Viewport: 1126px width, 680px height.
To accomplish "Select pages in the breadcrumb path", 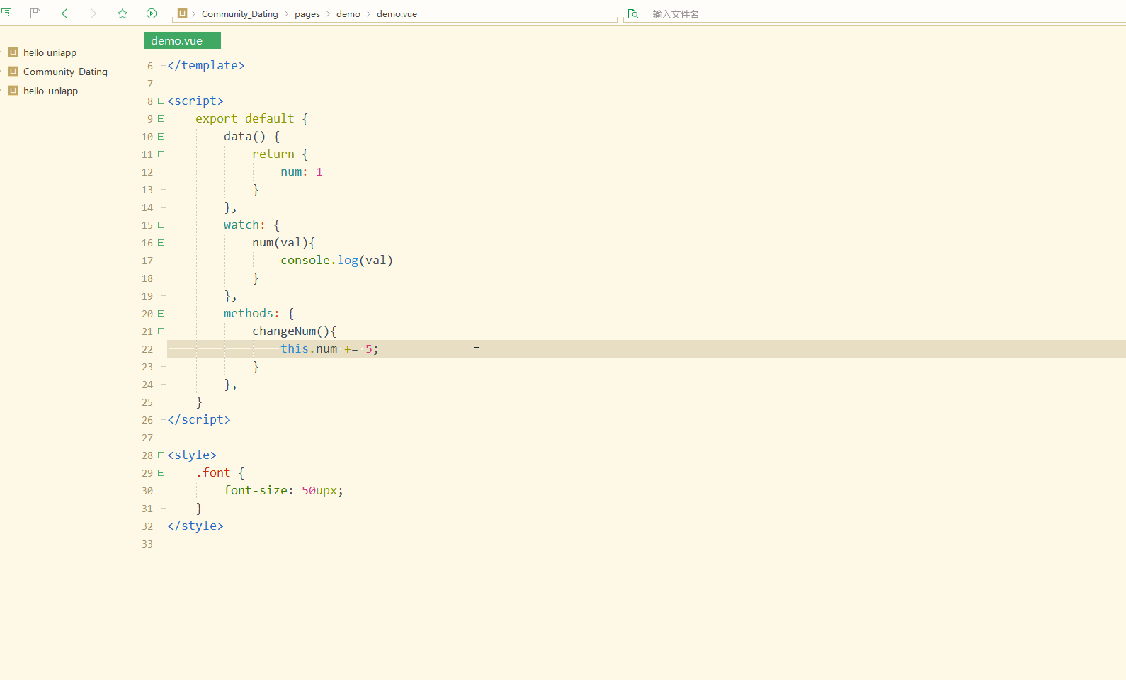I will point(307,14).
